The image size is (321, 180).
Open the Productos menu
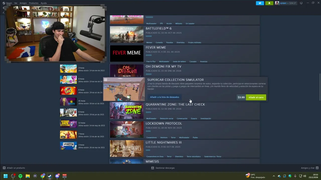pyautogui.click(x=34, y=3)
